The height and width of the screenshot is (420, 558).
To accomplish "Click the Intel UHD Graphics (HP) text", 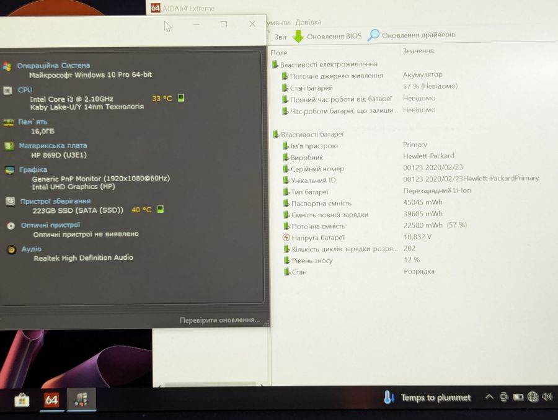I will point(73,187).
